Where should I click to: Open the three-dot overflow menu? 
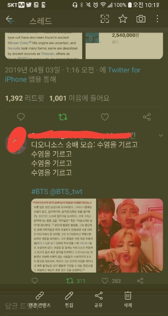(157, 19)
